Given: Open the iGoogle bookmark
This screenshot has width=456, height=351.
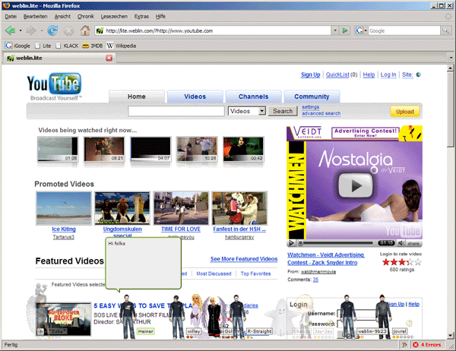Looking at the screenshot, I should pyautogui.click(x=17, y=46).
